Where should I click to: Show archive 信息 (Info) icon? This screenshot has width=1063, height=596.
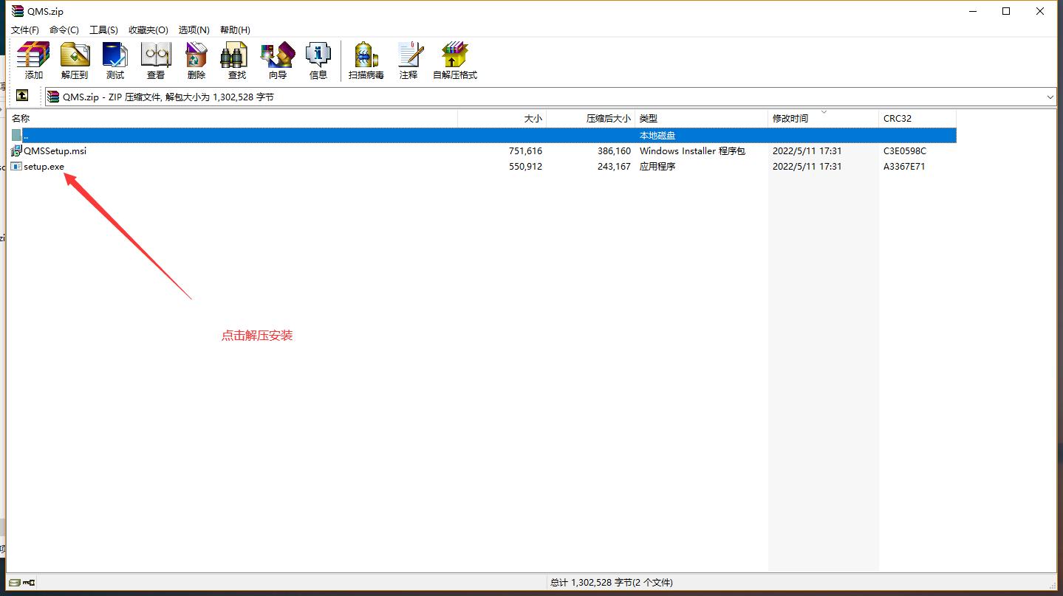point(318,60)
